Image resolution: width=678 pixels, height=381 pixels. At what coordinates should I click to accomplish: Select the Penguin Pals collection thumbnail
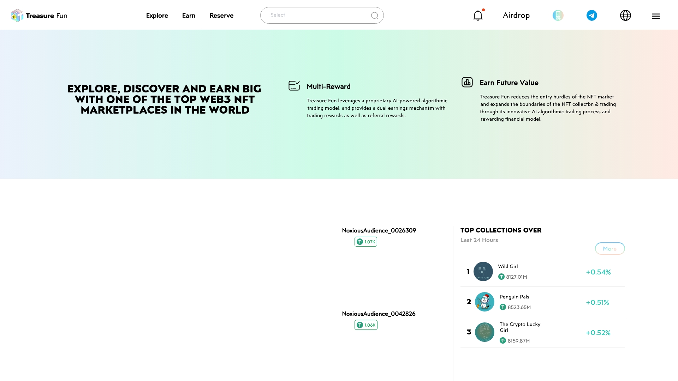pos(484,302)
